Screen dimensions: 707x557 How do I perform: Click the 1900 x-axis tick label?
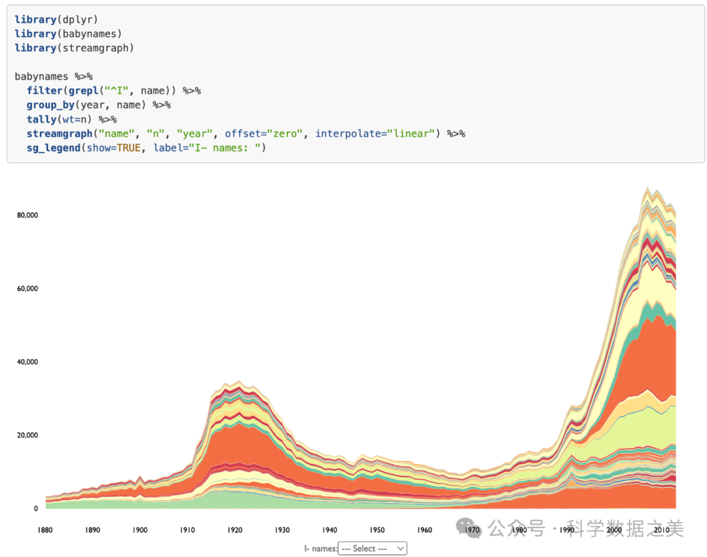[140, 530]
